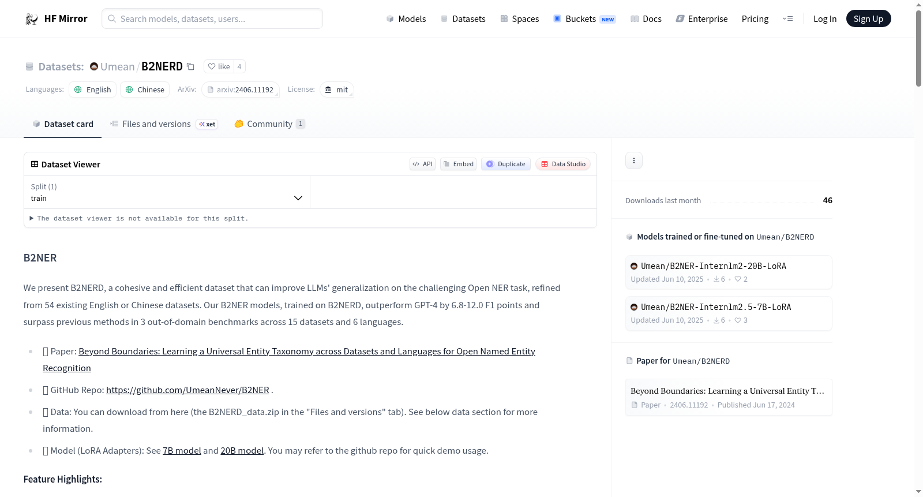This screenshot has height=497, width=923.
Task: Click the B2NER heading
Action: pos(40,258)
